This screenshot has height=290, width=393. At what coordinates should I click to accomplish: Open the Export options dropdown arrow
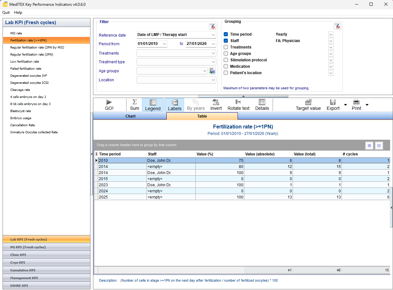(345, 105)
